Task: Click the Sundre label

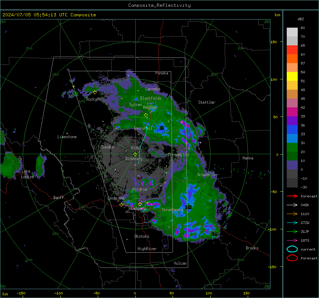Action: (107, 147)
